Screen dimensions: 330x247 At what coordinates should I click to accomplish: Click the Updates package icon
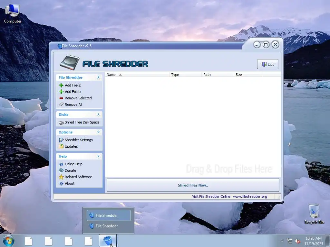click(61, 146)
